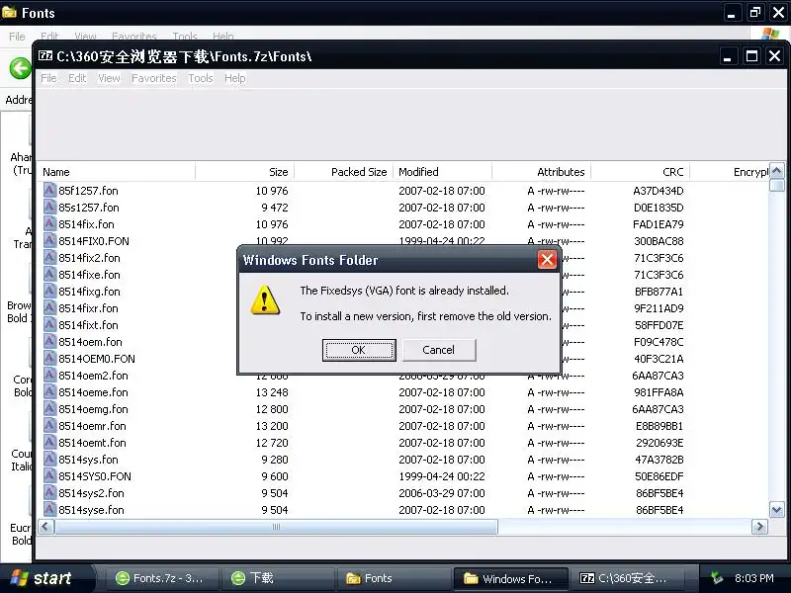The image size is (791, 593).
Task: Switch to Fonts folder taskbar item
Action: [x=395, y=578]
